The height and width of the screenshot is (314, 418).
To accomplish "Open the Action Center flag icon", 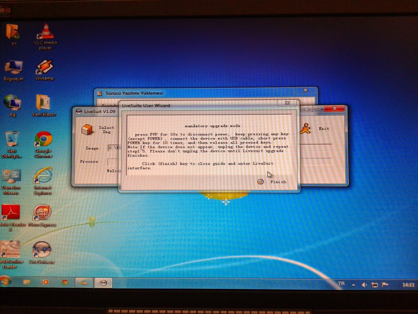I will point(385,284).
